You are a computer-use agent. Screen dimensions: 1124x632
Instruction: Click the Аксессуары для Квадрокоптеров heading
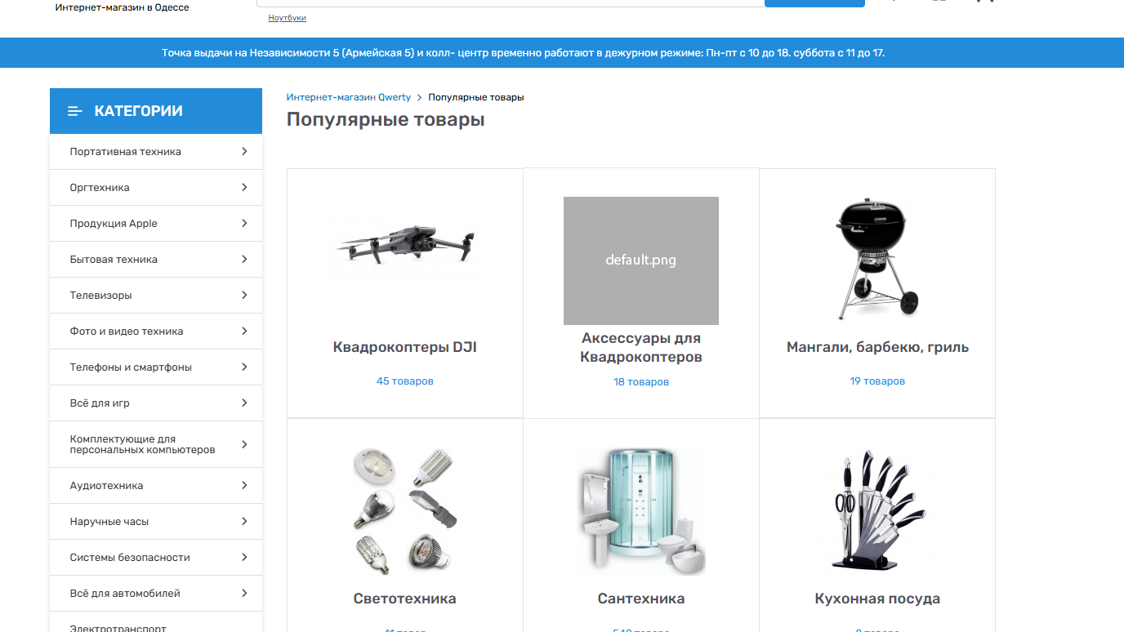(641, 348)
